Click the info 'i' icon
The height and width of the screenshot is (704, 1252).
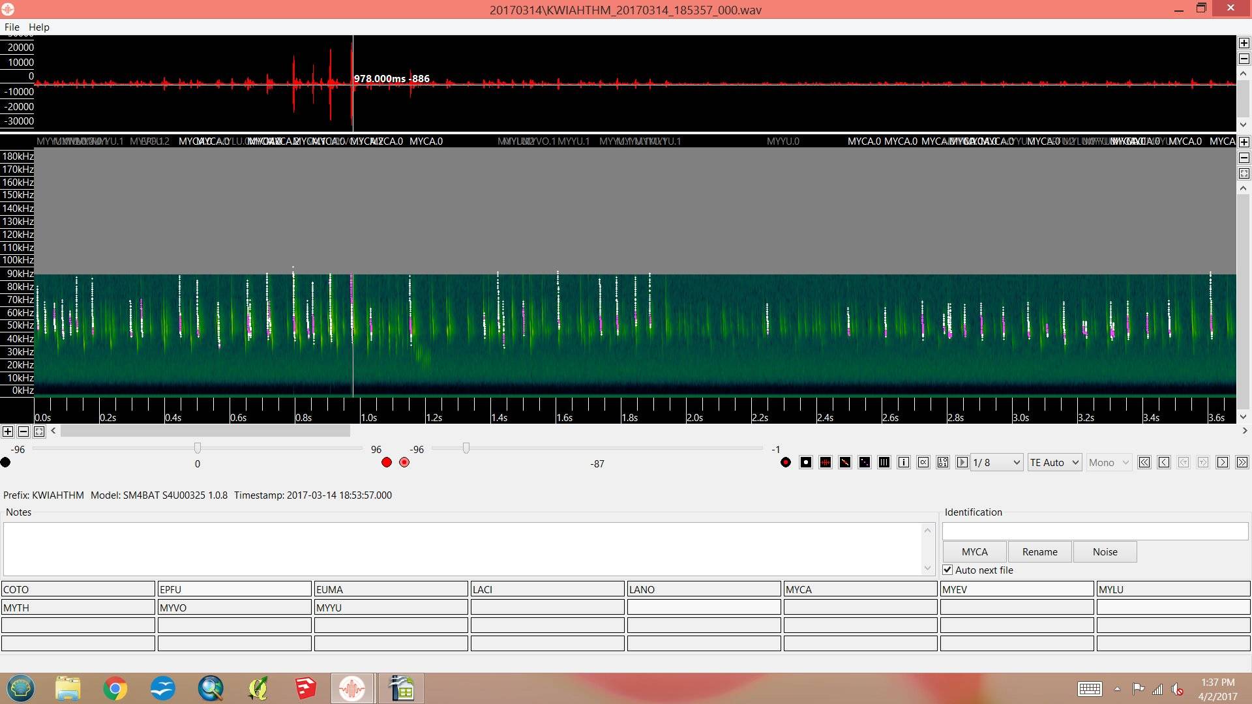pos(904,463)
